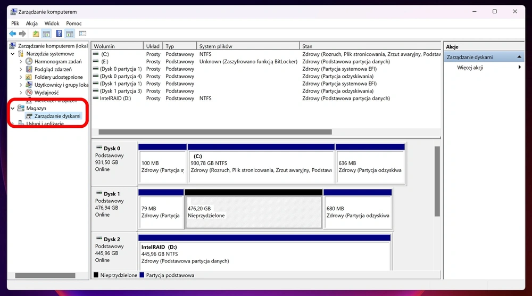Select Zarządzanie dyskami in the tree

point(57,116)
